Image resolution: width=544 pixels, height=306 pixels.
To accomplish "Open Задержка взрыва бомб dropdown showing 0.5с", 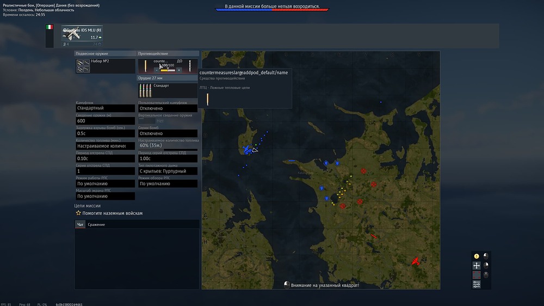I will (105, 133).
